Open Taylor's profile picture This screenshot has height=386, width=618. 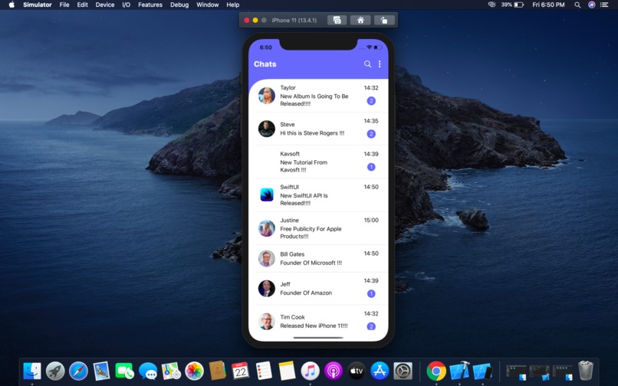click(266, 96)
